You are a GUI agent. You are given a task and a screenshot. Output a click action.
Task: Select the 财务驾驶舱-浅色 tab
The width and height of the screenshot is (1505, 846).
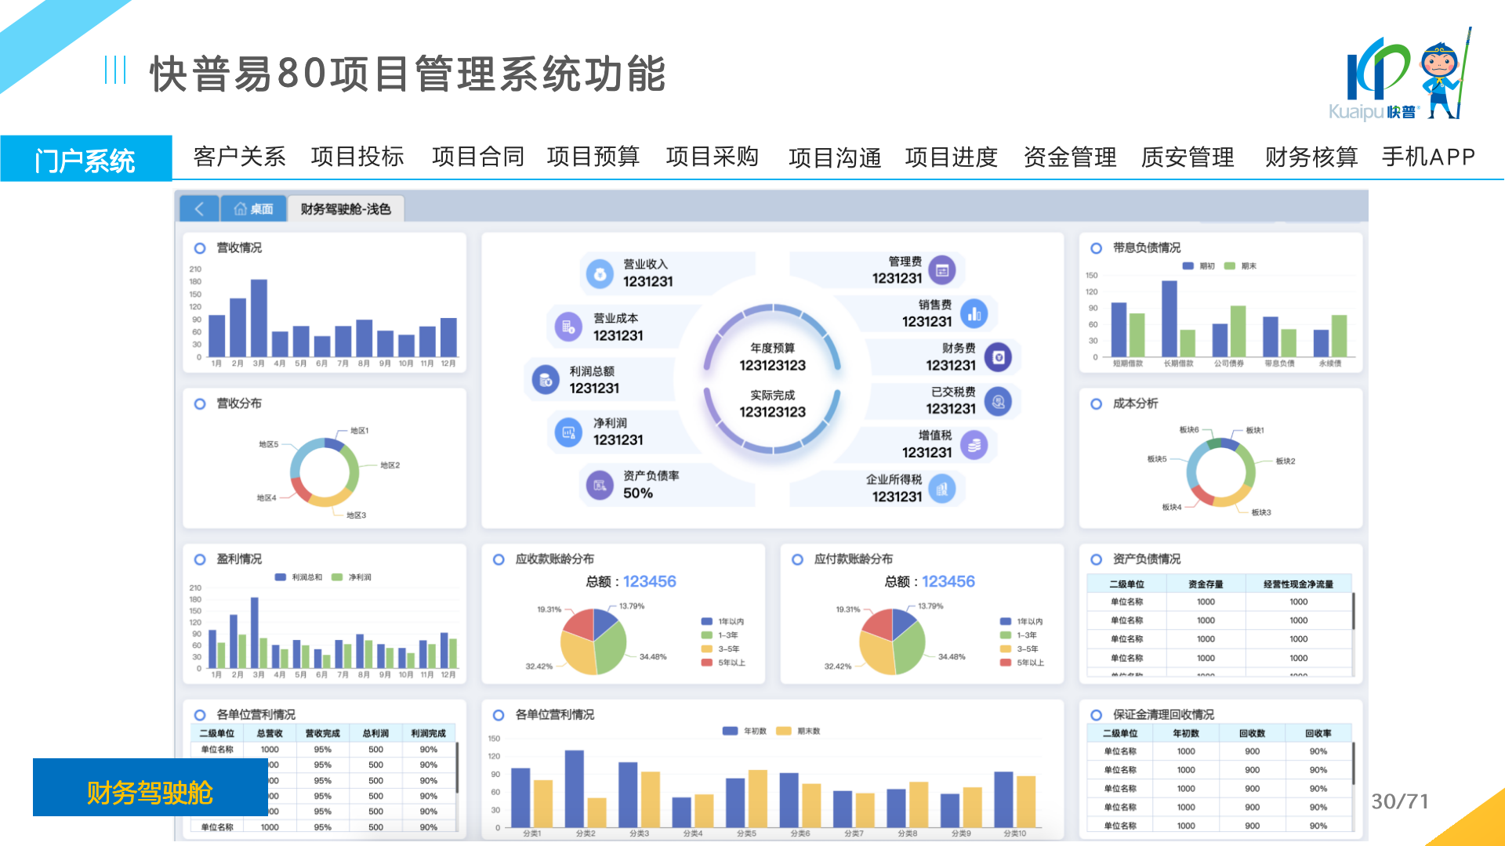pyautogui.click(x=345, y=209)
